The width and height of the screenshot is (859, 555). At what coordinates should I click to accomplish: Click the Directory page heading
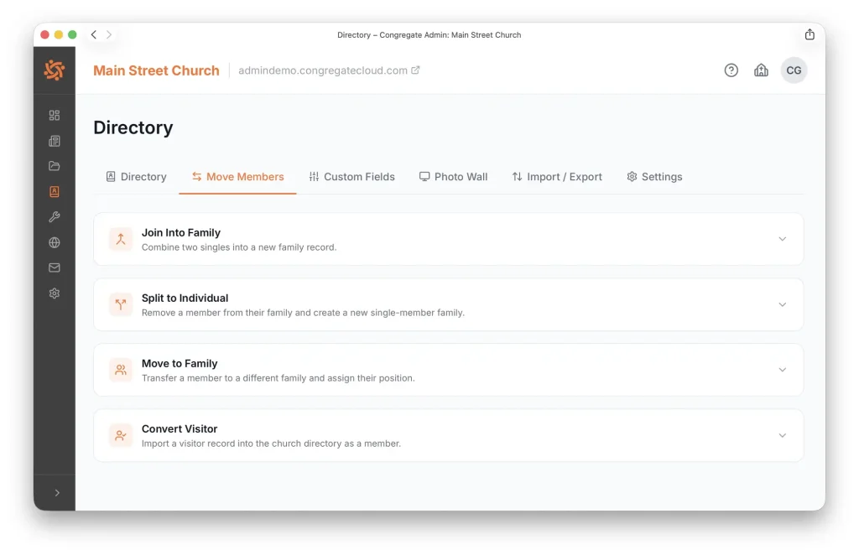(x=133, y=127)
